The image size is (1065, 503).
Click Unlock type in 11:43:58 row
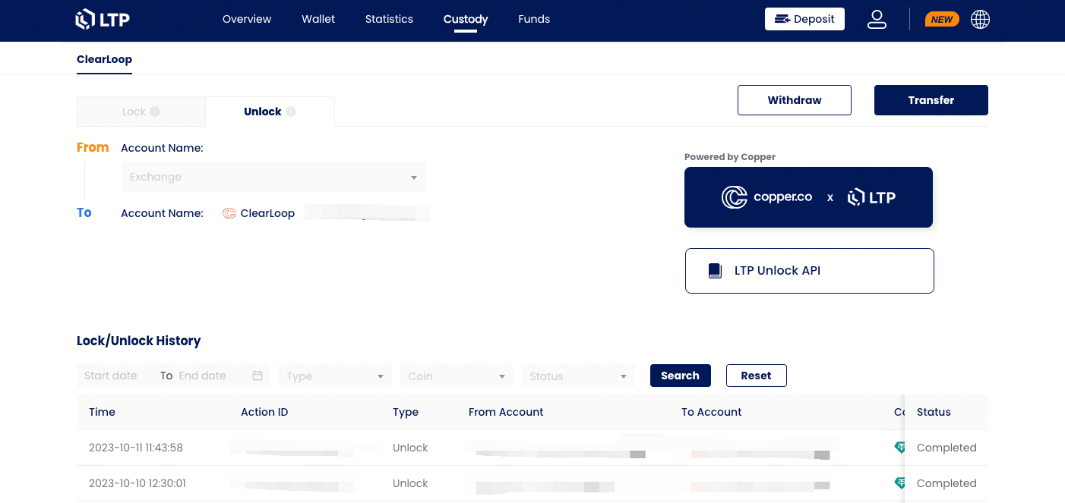pyautogui.click(x=410, y=448)
